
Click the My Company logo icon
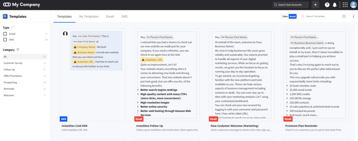click(7, 5)
